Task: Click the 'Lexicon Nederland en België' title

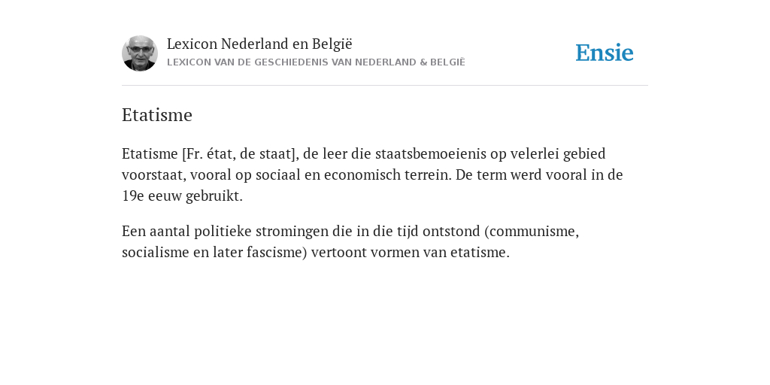Action: [x=259, y=44]
